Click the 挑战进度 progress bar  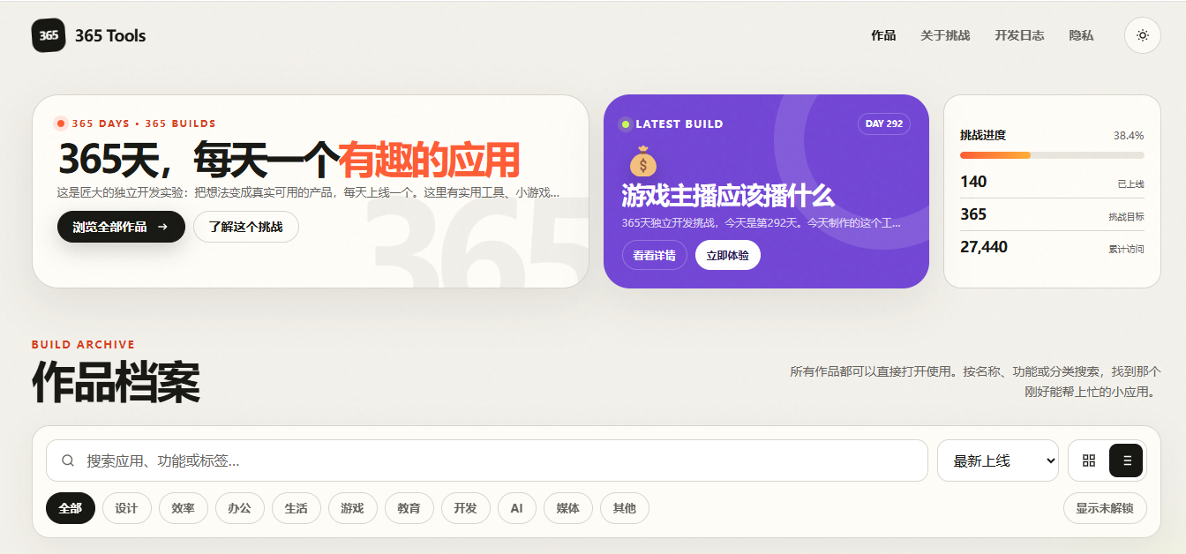coord(1052,155)
